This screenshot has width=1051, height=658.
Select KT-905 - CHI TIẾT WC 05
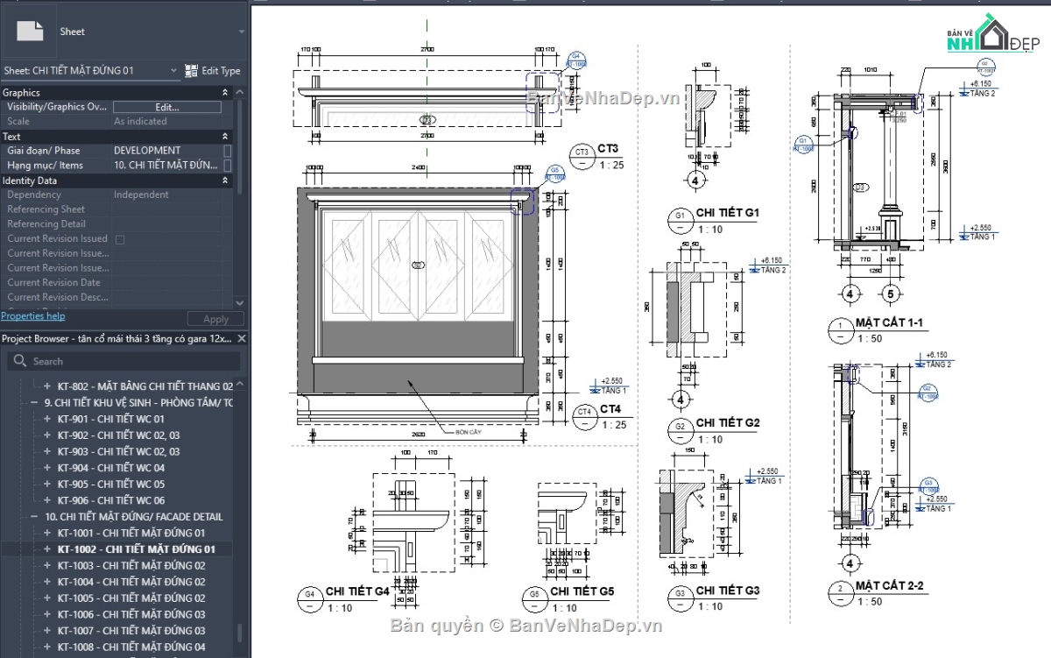(x=111, y=485)
